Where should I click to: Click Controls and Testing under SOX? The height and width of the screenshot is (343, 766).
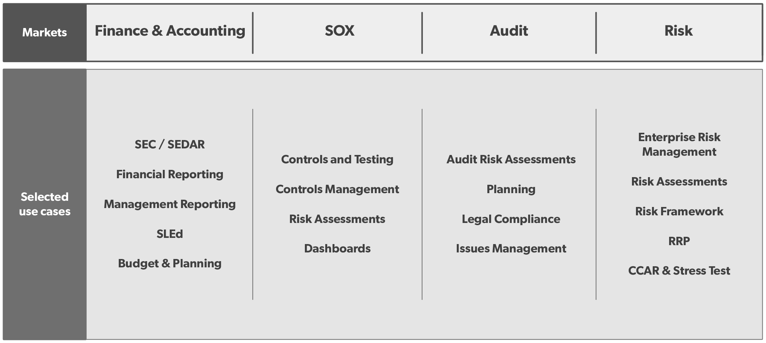tap(337, 159)
